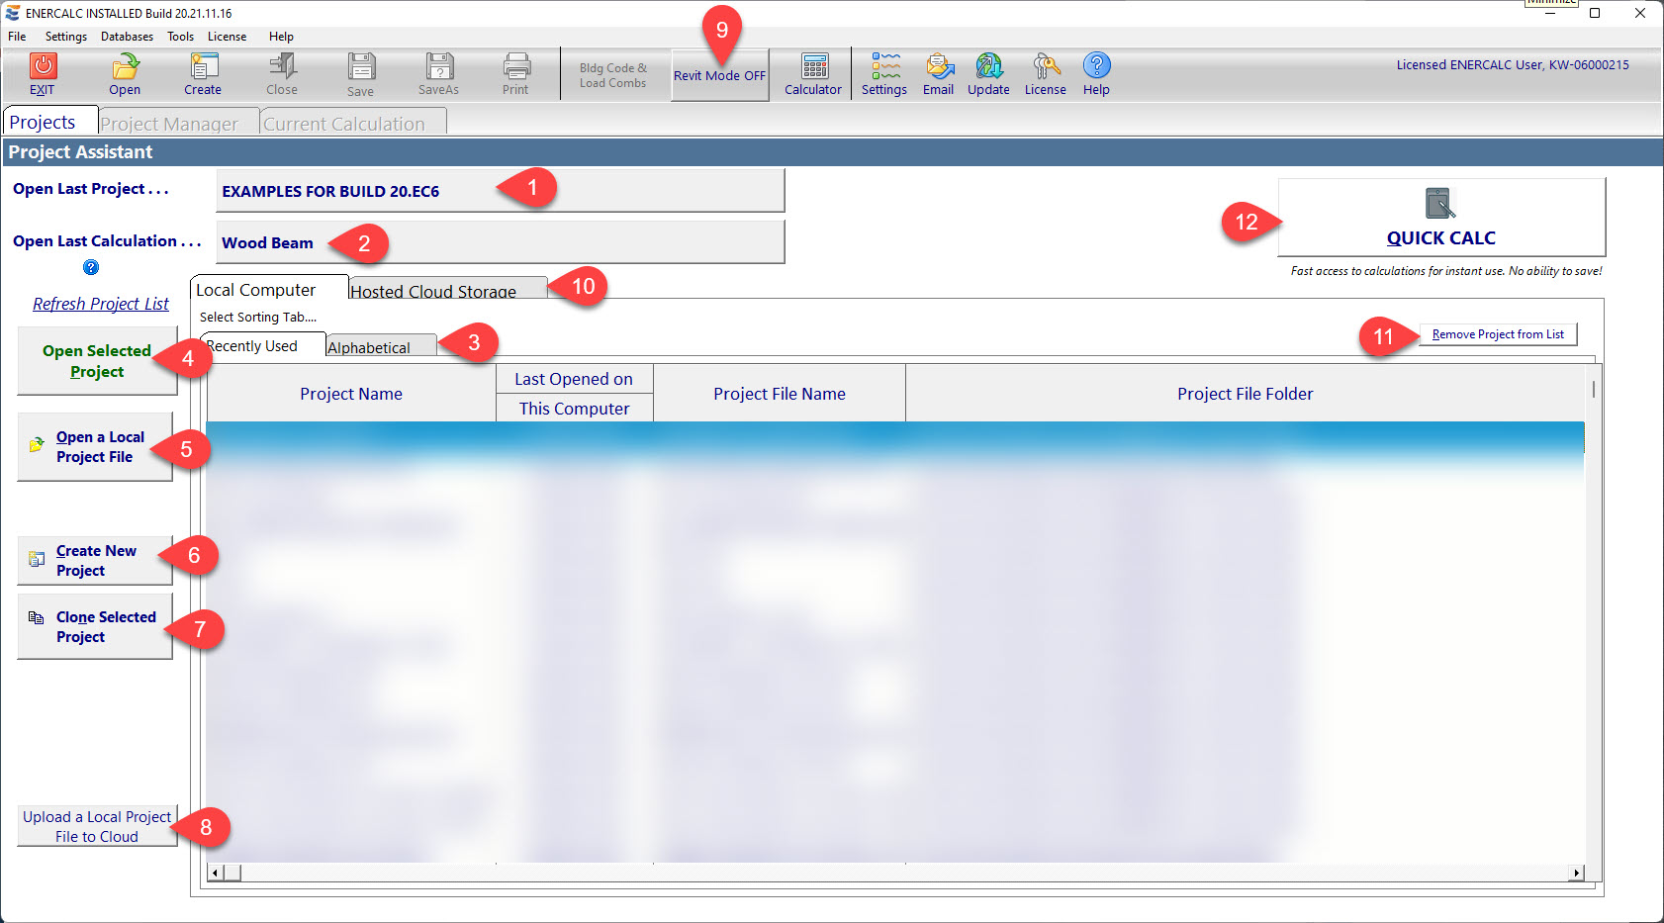Toggle Revit Mode OFF button
Screen dimensions: 1664x923
tap(719, 76)
